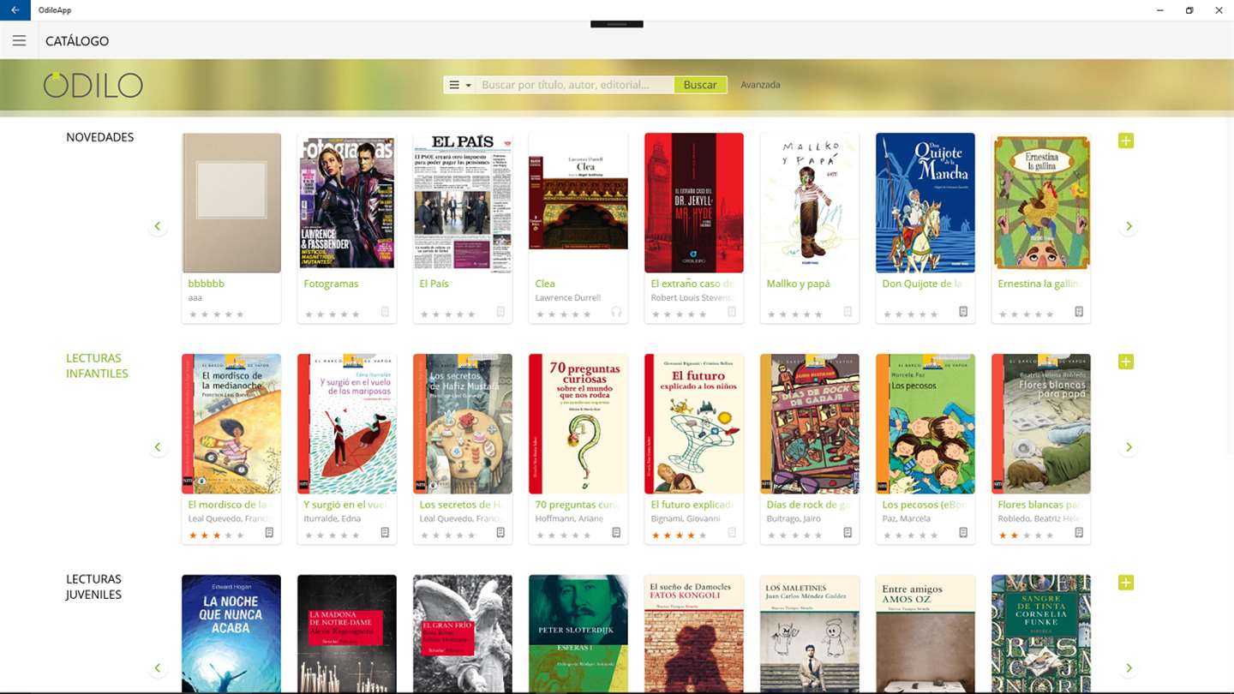1234x694 pixels.
Task: Show next books in Novedades carousel
Action: pyautogui.click(x=1129, y=226)
